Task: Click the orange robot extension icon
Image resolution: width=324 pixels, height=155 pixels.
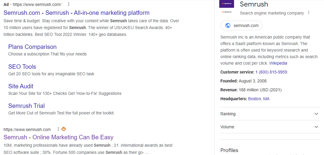Action: (64, 129)
